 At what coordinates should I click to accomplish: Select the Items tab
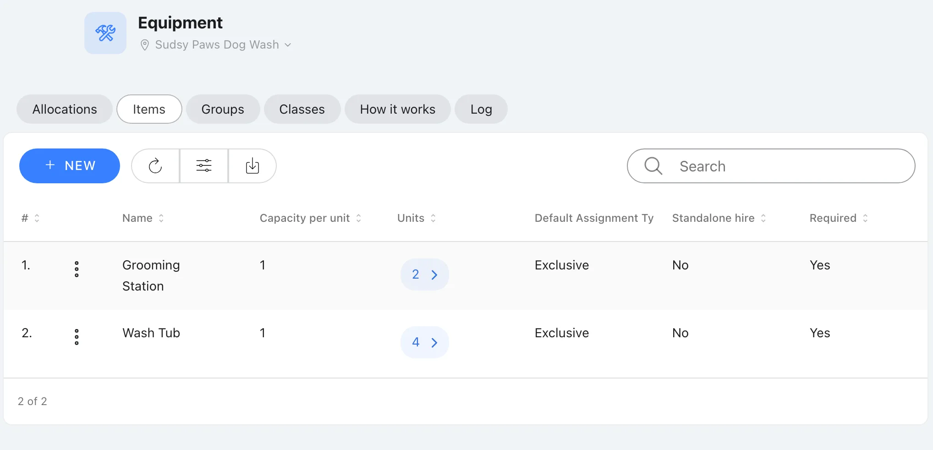[149, 109]
